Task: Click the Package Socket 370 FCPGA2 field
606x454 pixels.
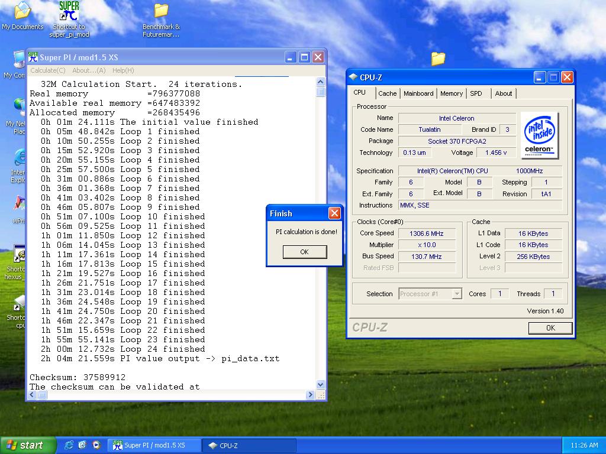Action: pyautogui.click(x=457, y=141)
